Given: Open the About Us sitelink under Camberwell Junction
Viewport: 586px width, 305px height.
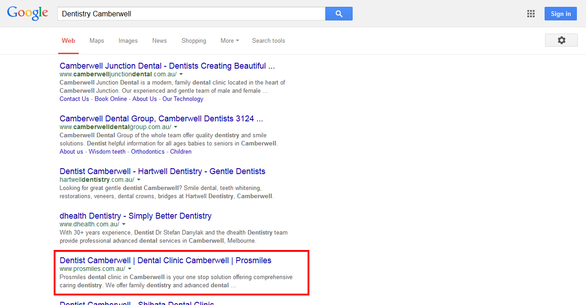Looking at the screenshot, I should pyautogui.click(x=145, y=99).
